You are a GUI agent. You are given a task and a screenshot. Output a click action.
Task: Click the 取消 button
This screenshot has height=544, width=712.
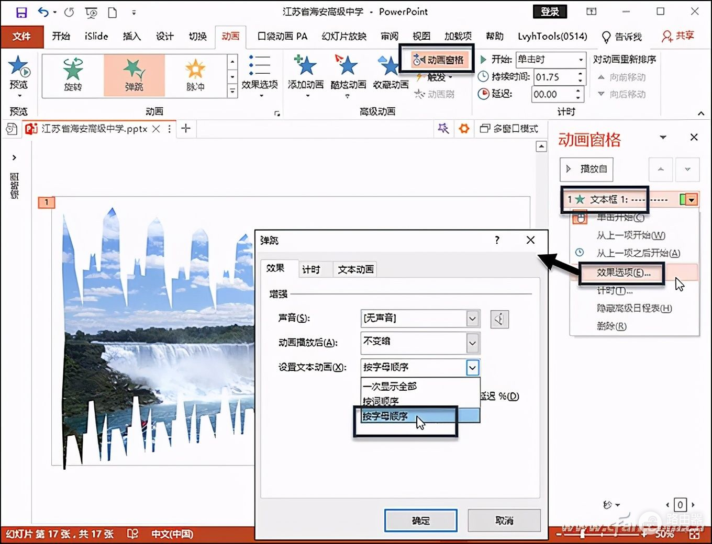click(504, 520)
